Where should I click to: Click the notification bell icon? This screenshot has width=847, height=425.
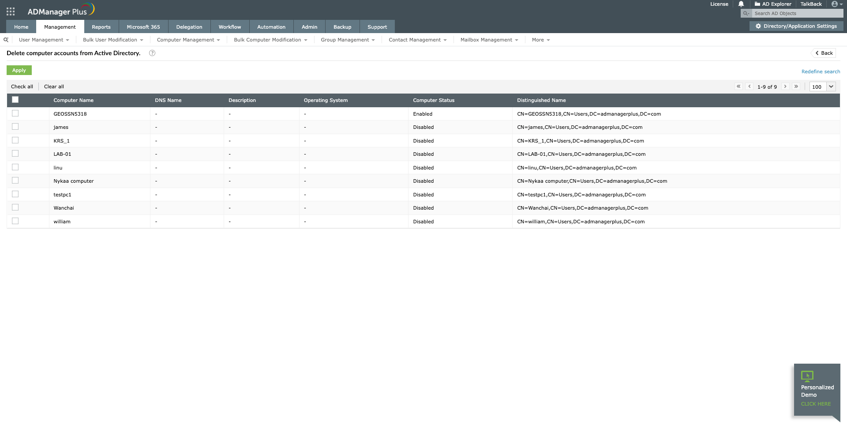741,4
